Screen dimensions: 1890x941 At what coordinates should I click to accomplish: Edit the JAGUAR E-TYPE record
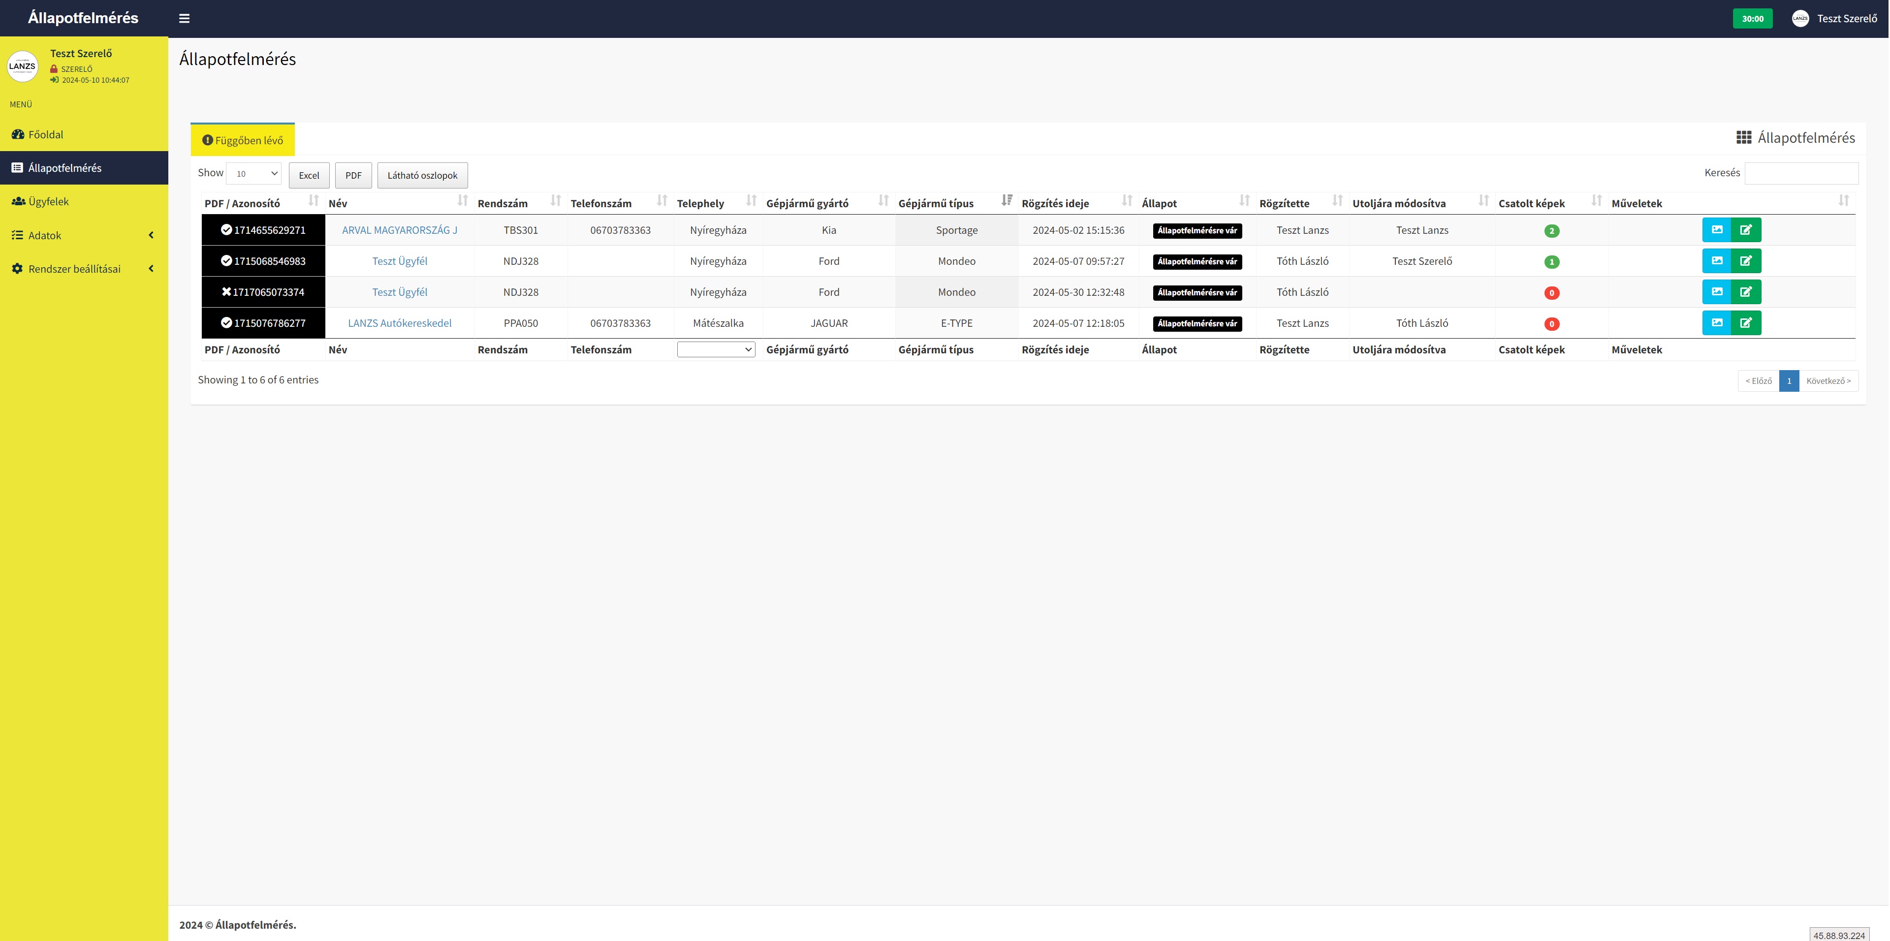click(1745, 323)
